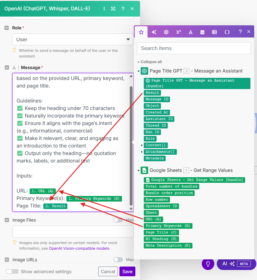Image resolution: width=257 pixels, height=280 pixels.
Task: Click the Image Files input field
Action: pyautogui.click(x=73, y=232)
